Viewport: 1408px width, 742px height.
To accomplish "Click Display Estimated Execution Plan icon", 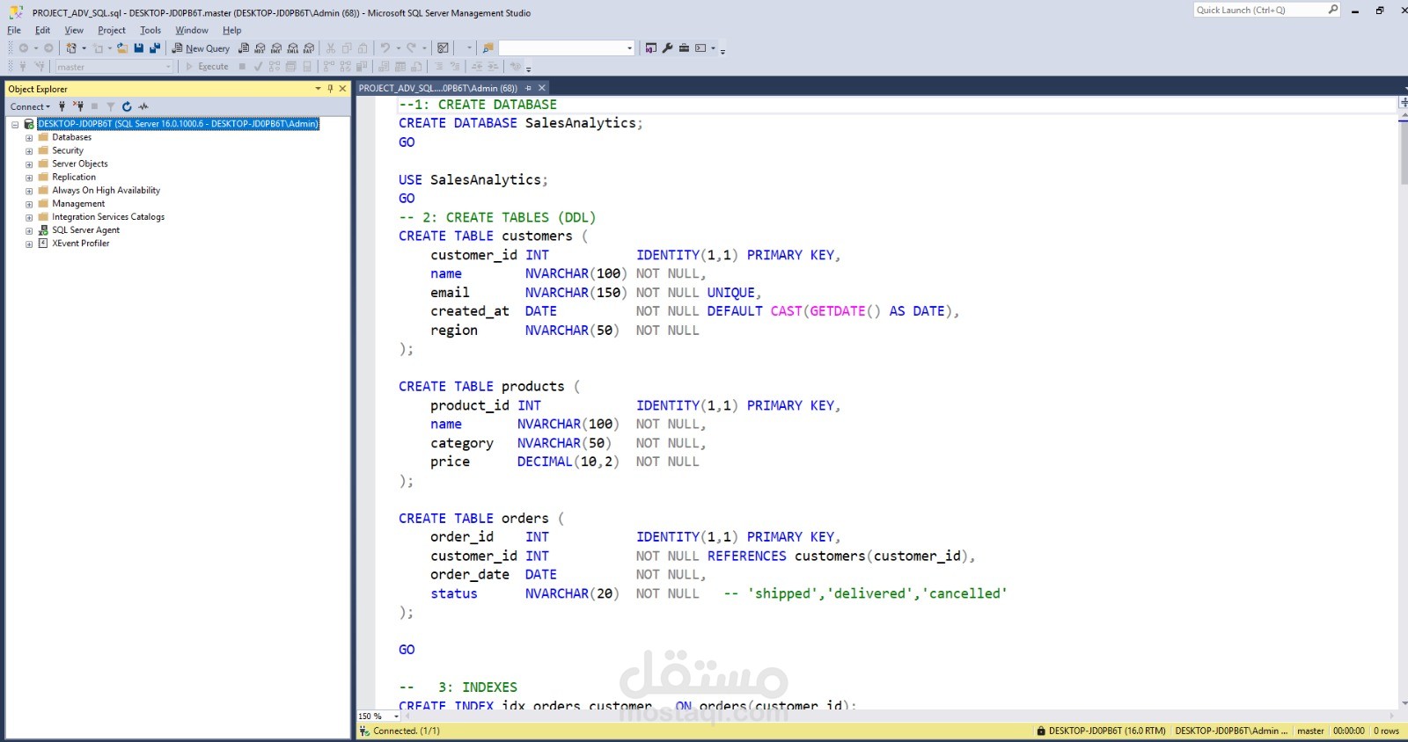I will coord(274,66).
